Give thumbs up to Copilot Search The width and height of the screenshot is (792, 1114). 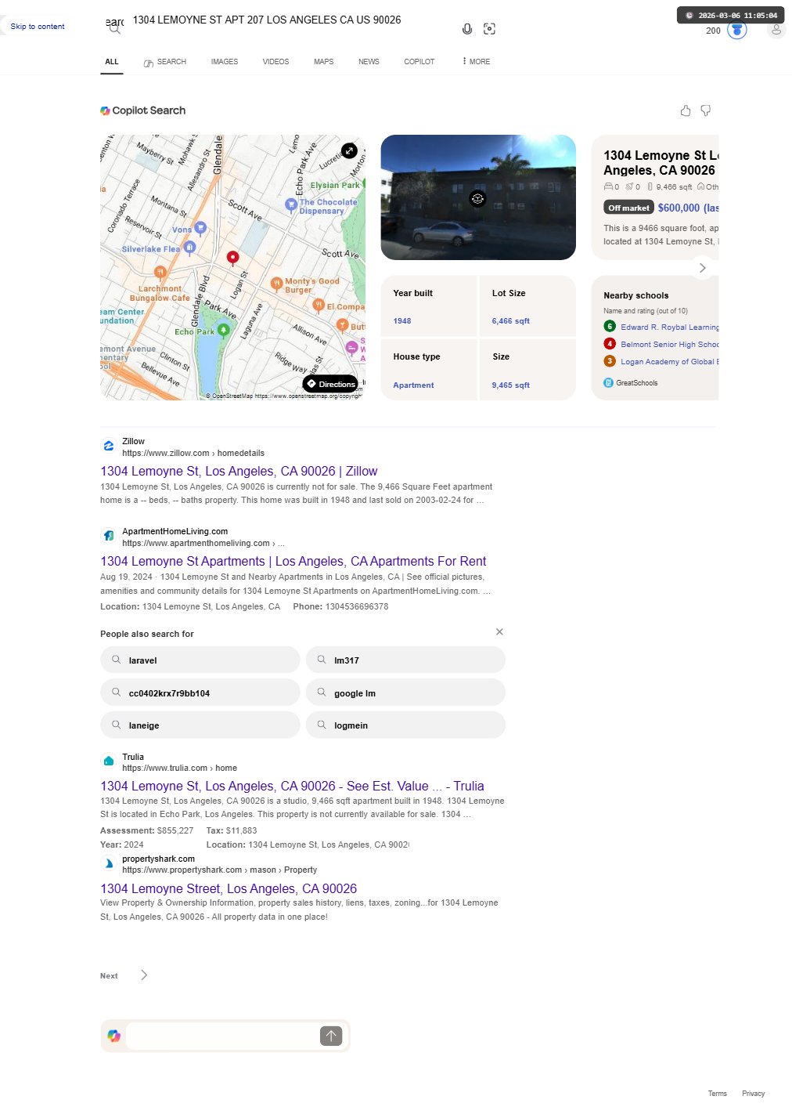686,110
